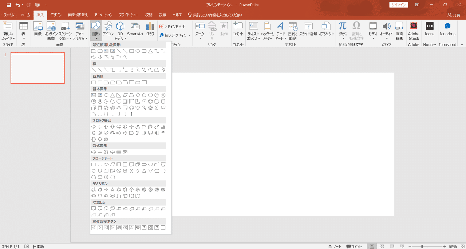466x249 pixels.
Task: Open the SmartArt graphic inserter
Action: [135, 29]
